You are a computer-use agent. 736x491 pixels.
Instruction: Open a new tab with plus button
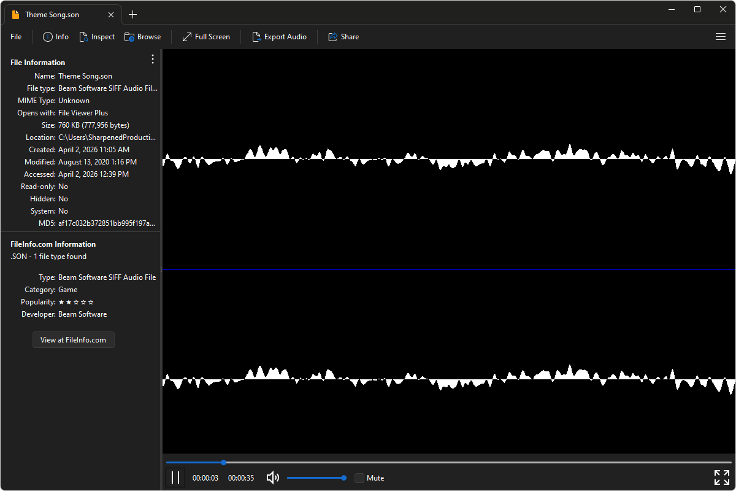133,14
